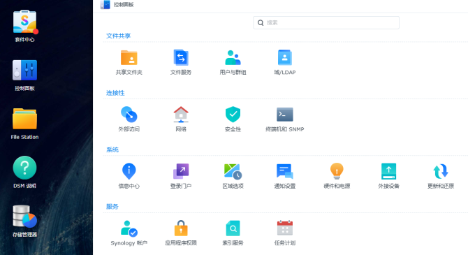Viewport: 468px width, 255px height.
Task: Click the magnifier icon in search box
Action: tap(261, 22)
